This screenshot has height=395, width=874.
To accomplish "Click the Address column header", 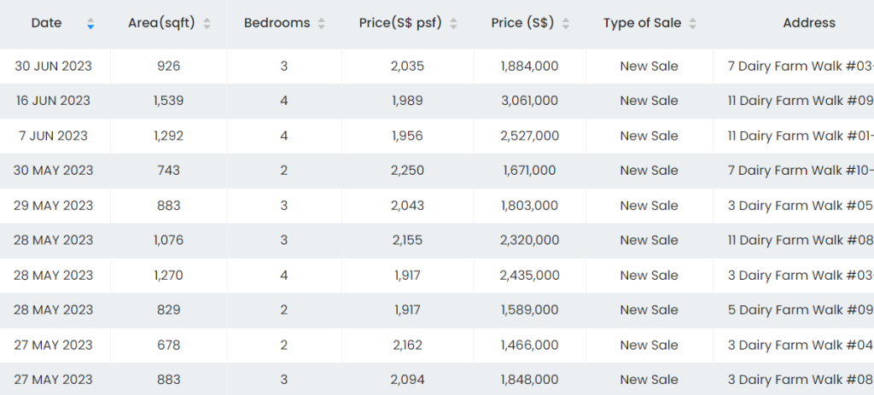I will pos(808,24).
